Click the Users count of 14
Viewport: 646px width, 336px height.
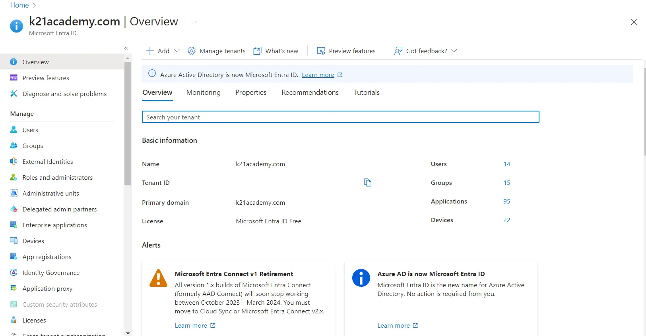[x=506, y=164]
